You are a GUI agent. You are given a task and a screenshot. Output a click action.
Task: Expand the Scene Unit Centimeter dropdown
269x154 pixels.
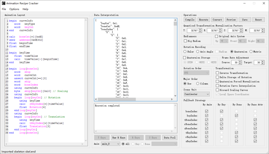pos(197,94)
